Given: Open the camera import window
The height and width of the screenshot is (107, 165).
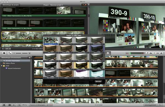Looking at the screenshot, I should 4,53.
